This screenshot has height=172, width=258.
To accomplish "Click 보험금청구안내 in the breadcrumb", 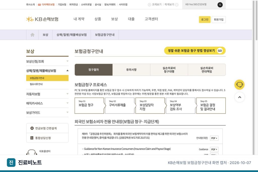I will tap(105, 35).
